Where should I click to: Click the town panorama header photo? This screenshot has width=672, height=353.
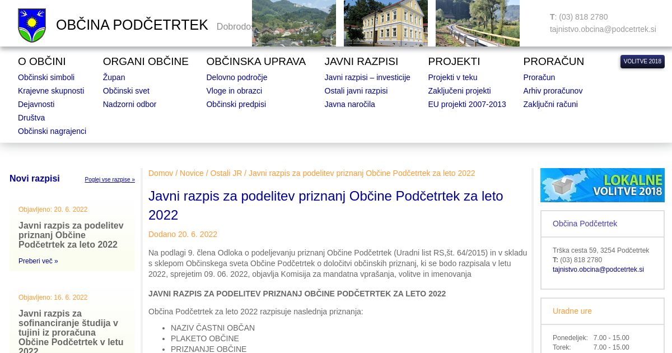pos(293,23)
